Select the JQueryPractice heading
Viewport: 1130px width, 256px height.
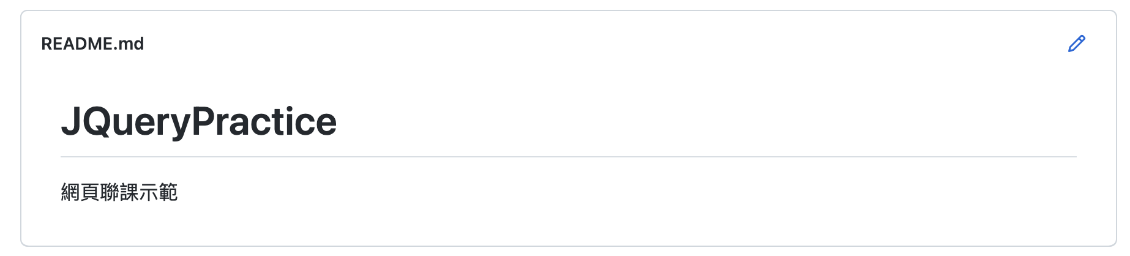tap(199, 121)
